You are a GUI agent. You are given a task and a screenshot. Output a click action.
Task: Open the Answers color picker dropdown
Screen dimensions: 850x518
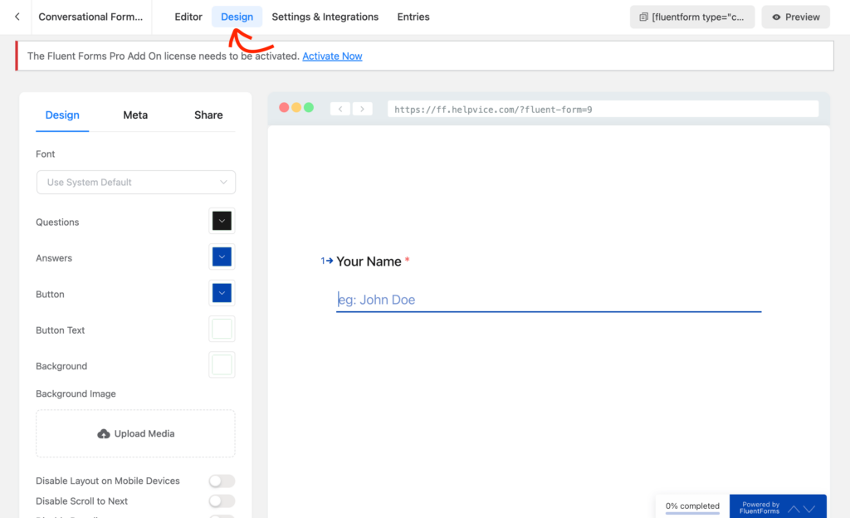222,257
